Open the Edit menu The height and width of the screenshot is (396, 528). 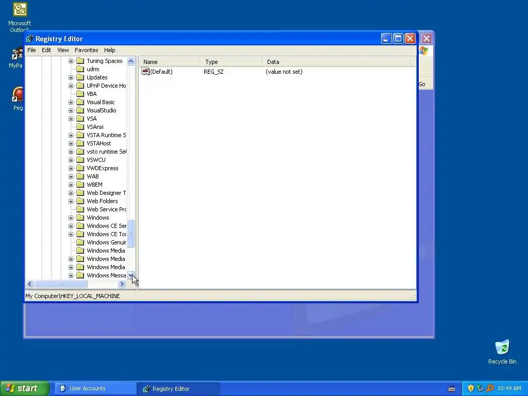46,50
